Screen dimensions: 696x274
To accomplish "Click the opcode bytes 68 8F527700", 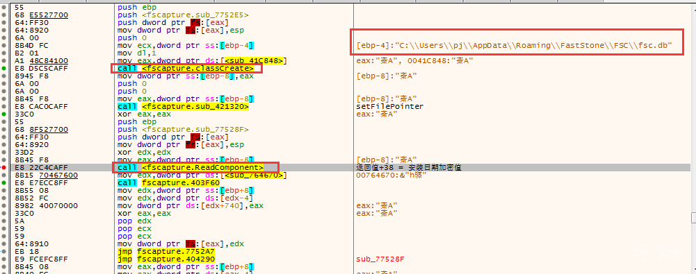I will click(41, 130).
